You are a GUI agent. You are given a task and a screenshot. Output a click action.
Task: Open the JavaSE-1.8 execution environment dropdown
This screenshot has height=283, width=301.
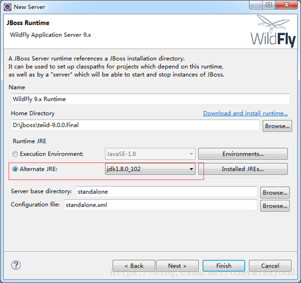(150, 154)
